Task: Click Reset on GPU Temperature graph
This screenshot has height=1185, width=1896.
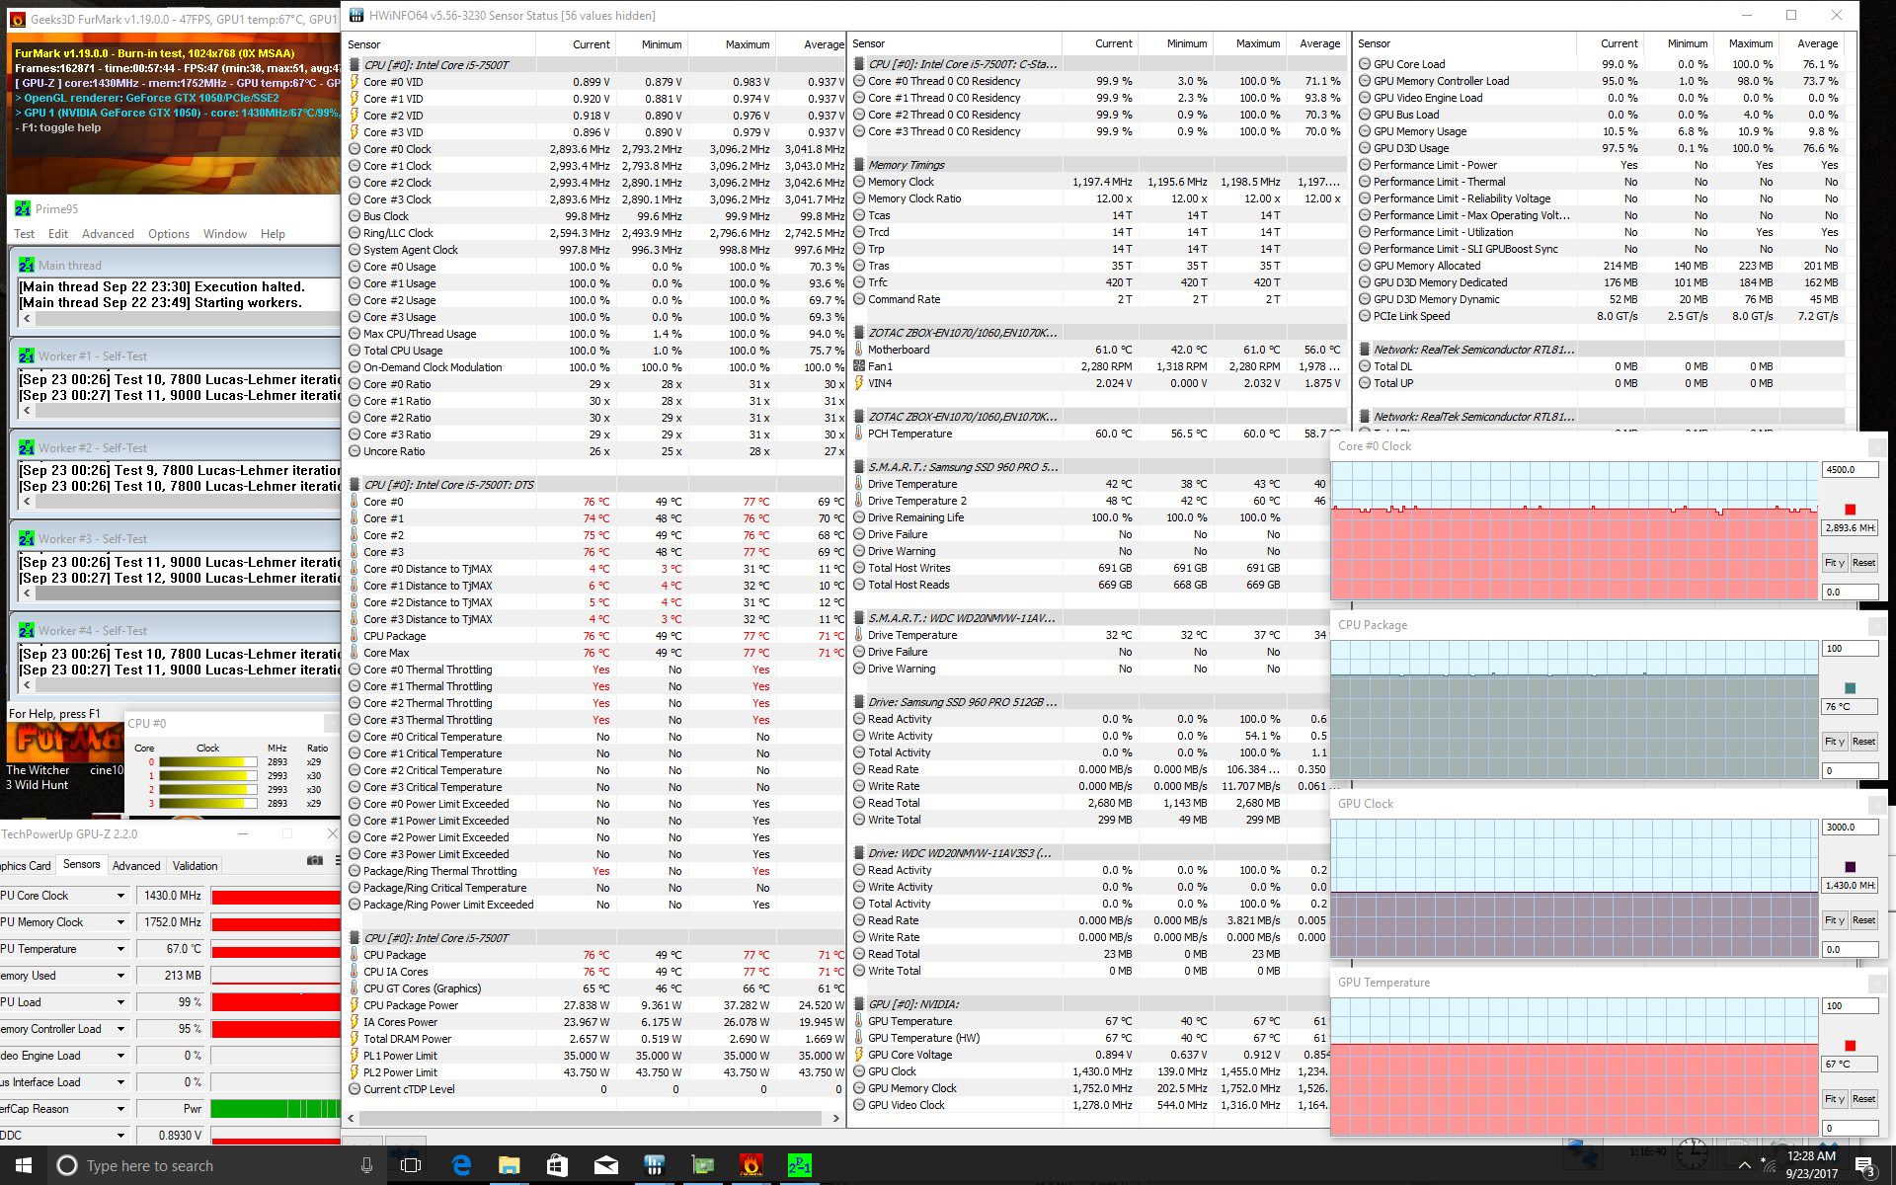Action: pos(1863,1099)
